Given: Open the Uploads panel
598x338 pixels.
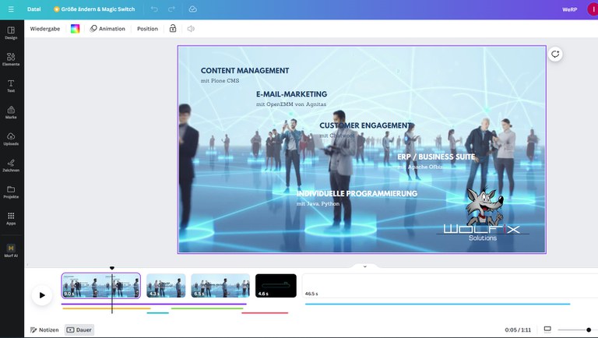Looking at the screenshot, I should 11,138.
